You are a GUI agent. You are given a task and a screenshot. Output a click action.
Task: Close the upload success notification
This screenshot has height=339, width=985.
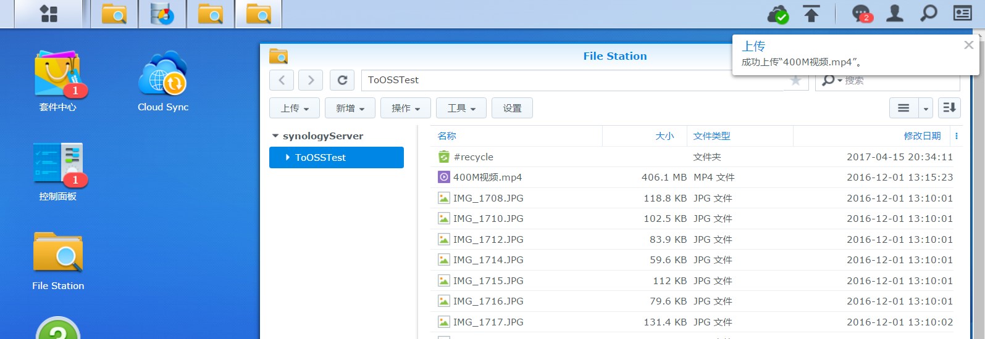click(968, 45)
